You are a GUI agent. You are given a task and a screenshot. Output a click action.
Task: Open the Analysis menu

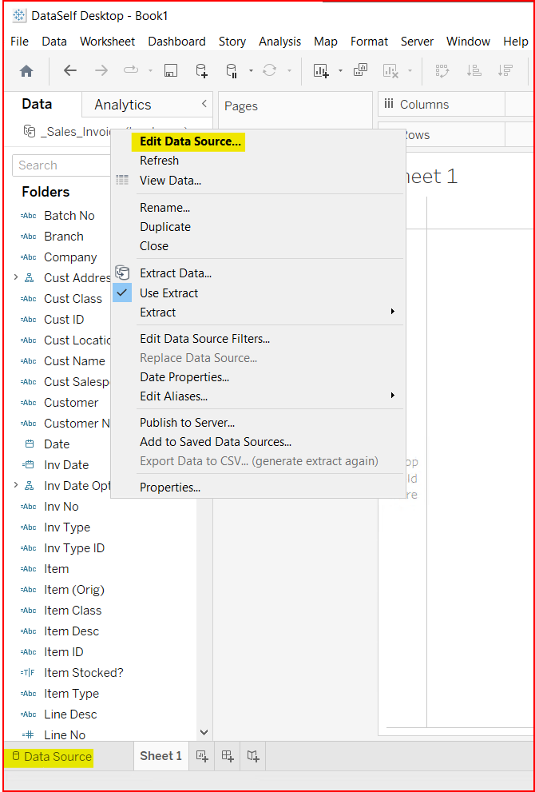point(279,42)
